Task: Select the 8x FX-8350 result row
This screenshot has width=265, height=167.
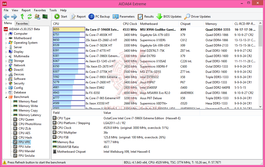Action: coord(155,93)
